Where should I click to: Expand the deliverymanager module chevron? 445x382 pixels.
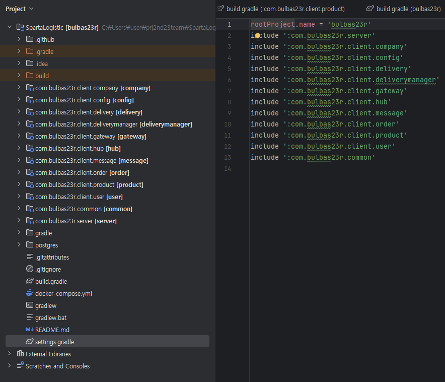(x=19, y=123)
